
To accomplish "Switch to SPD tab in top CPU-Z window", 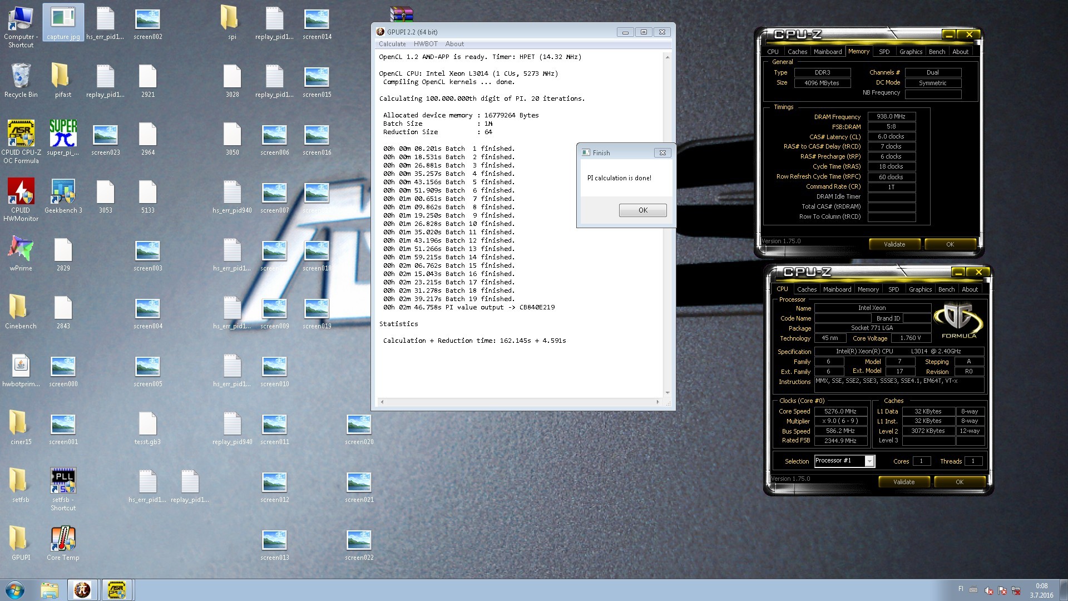I will tap(884, 52).
